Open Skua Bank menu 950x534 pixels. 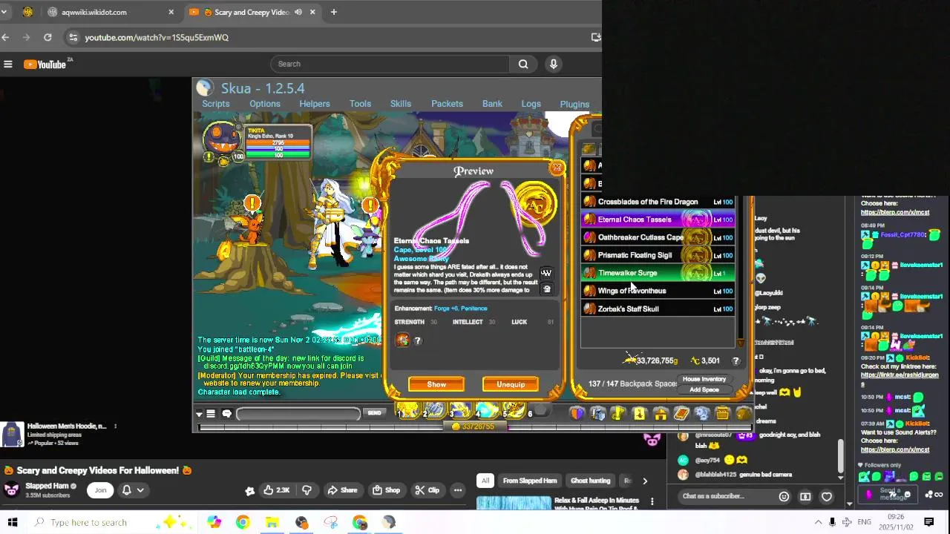492,104
